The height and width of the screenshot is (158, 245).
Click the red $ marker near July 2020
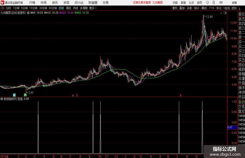pyautogui.click(x=180, y=95)
